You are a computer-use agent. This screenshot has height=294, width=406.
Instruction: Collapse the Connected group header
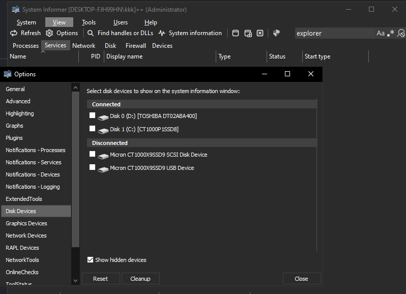[x=202, y=104]
